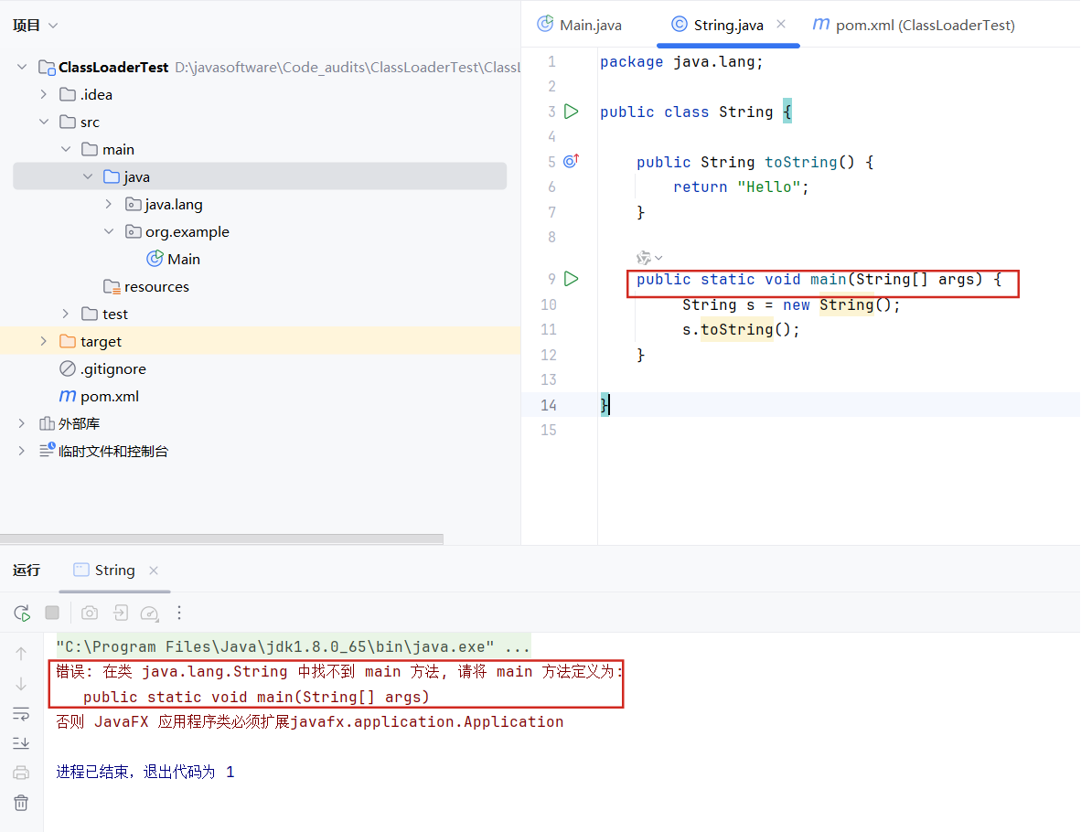
Task: Click the up arrow in console gutter
Action: (21, 654)
